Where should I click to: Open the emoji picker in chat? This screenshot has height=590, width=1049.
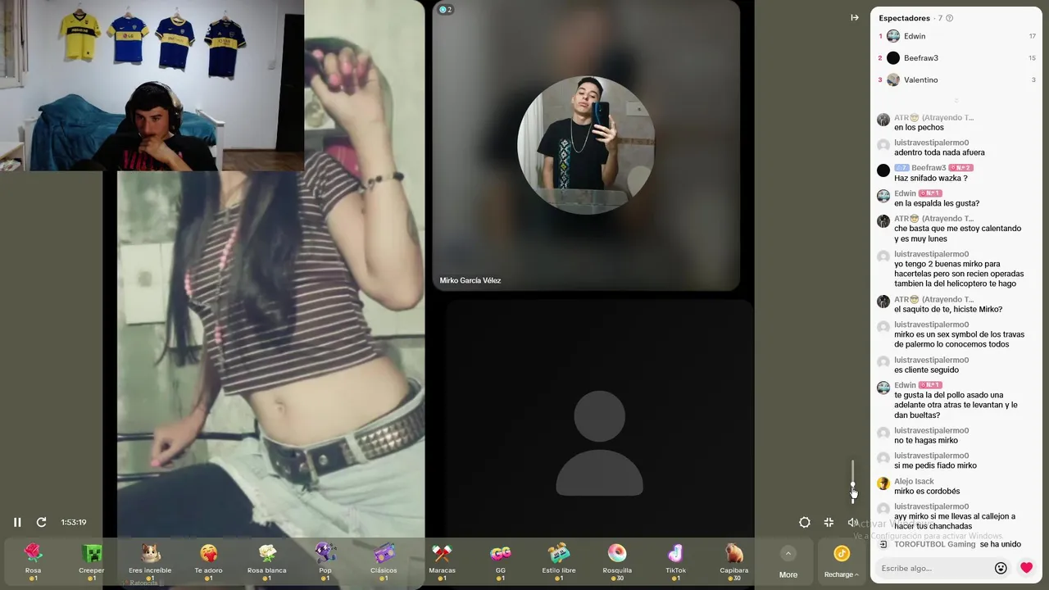point(1001,568)
